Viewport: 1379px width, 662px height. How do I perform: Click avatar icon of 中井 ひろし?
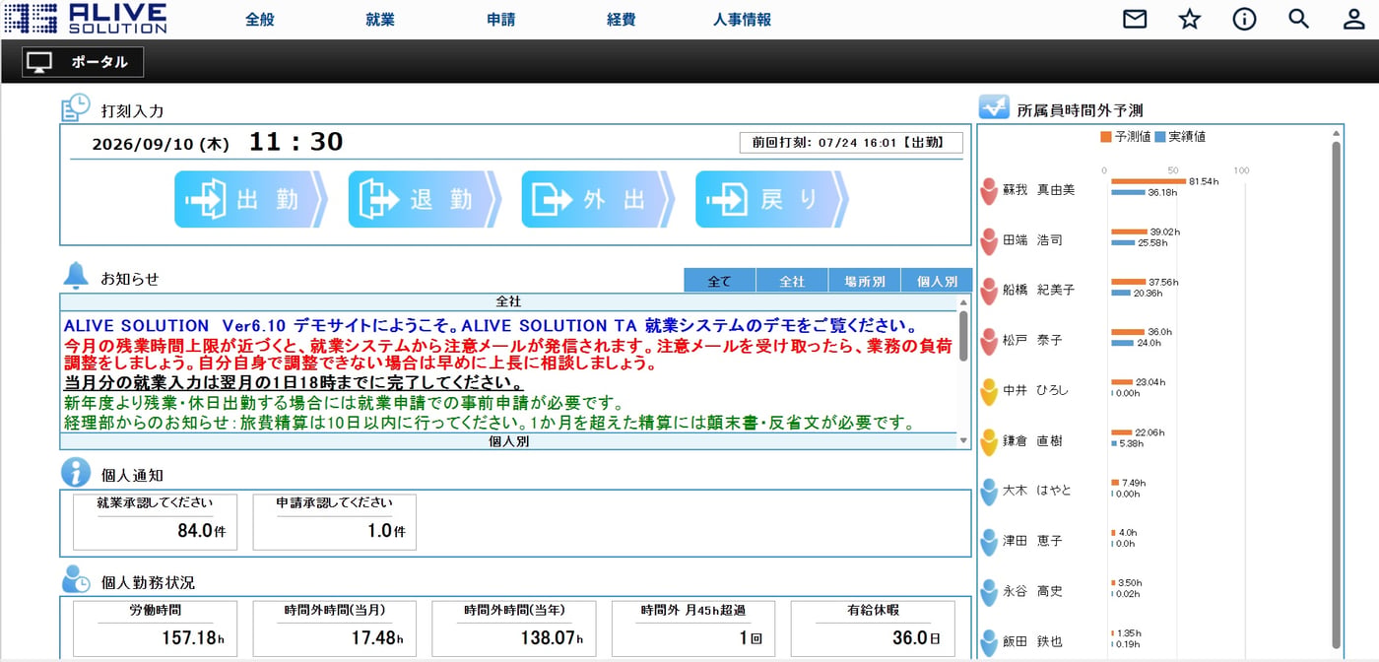point(990,392)
